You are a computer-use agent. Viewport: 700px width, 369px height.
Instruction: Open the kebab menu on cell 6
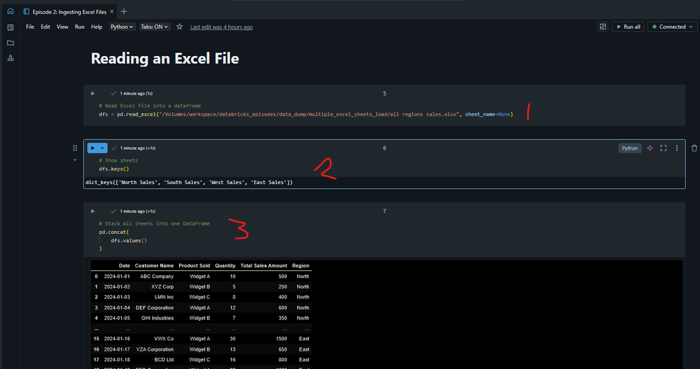(x=677, y=148)
